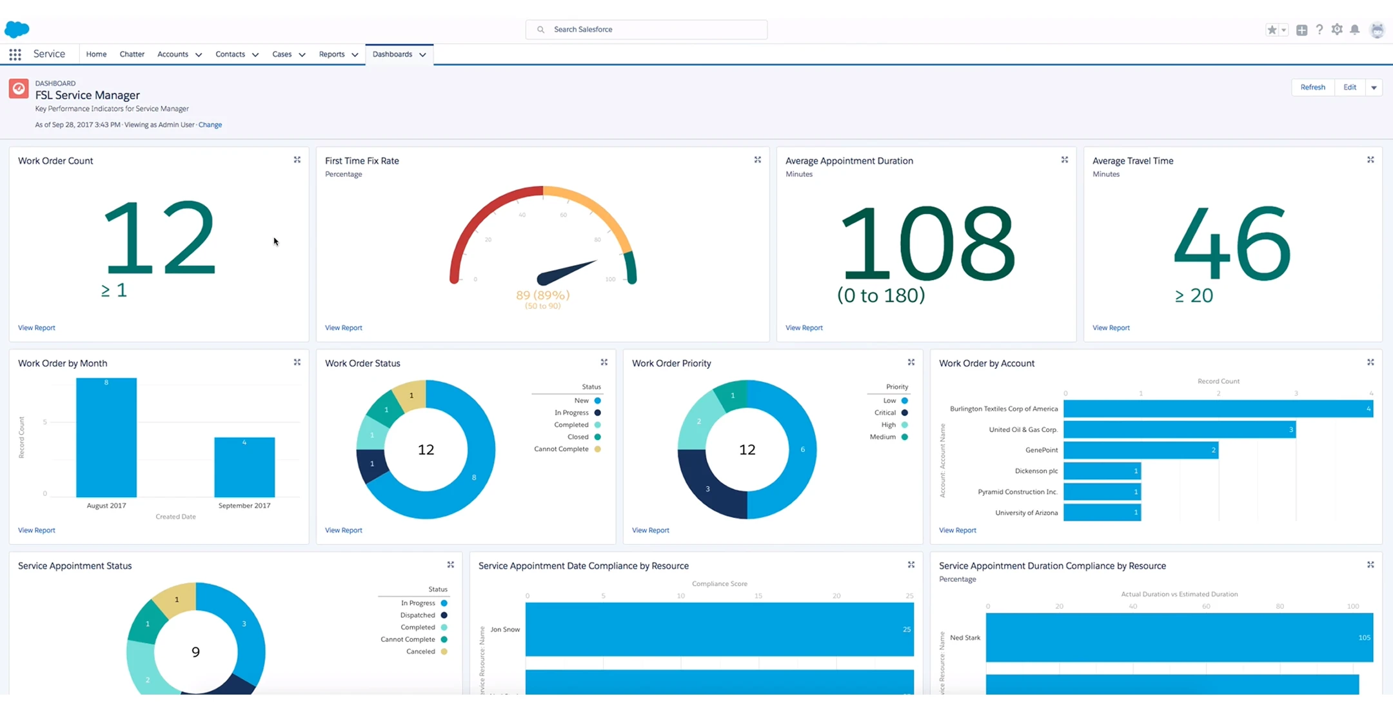Expand the Average Appointment Duration widget
The height and width of the screenshot is (712, 1393).
[1065, 160]
